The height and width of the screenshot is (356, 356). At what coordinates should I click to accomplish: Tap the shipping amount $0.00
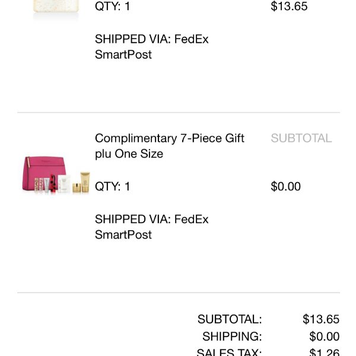[x=325, y=336]
